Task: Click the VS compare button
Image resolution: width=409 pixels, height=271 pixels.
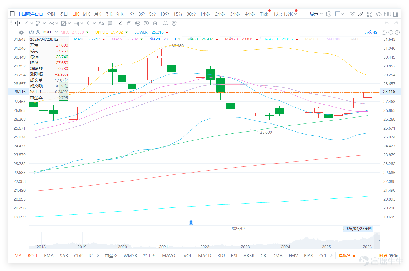Action: 379,14
